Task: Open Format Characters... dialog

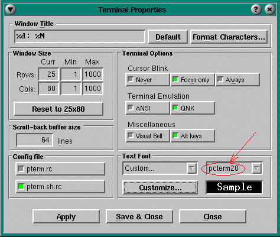Action: (229, 37)
